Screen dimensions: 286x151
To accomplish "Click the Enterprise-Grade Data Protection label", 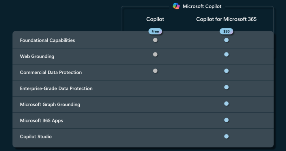I will click(x=56, y=88).
